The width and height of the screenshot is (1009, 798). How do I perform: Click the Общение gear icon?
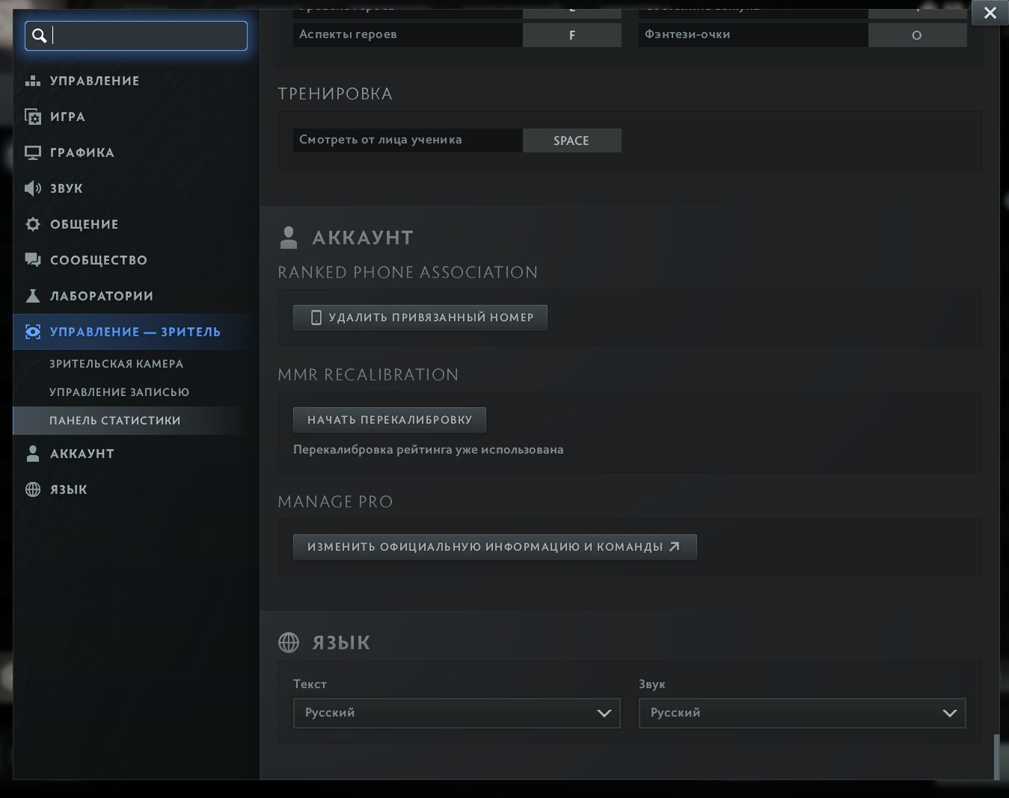[33, 224]
